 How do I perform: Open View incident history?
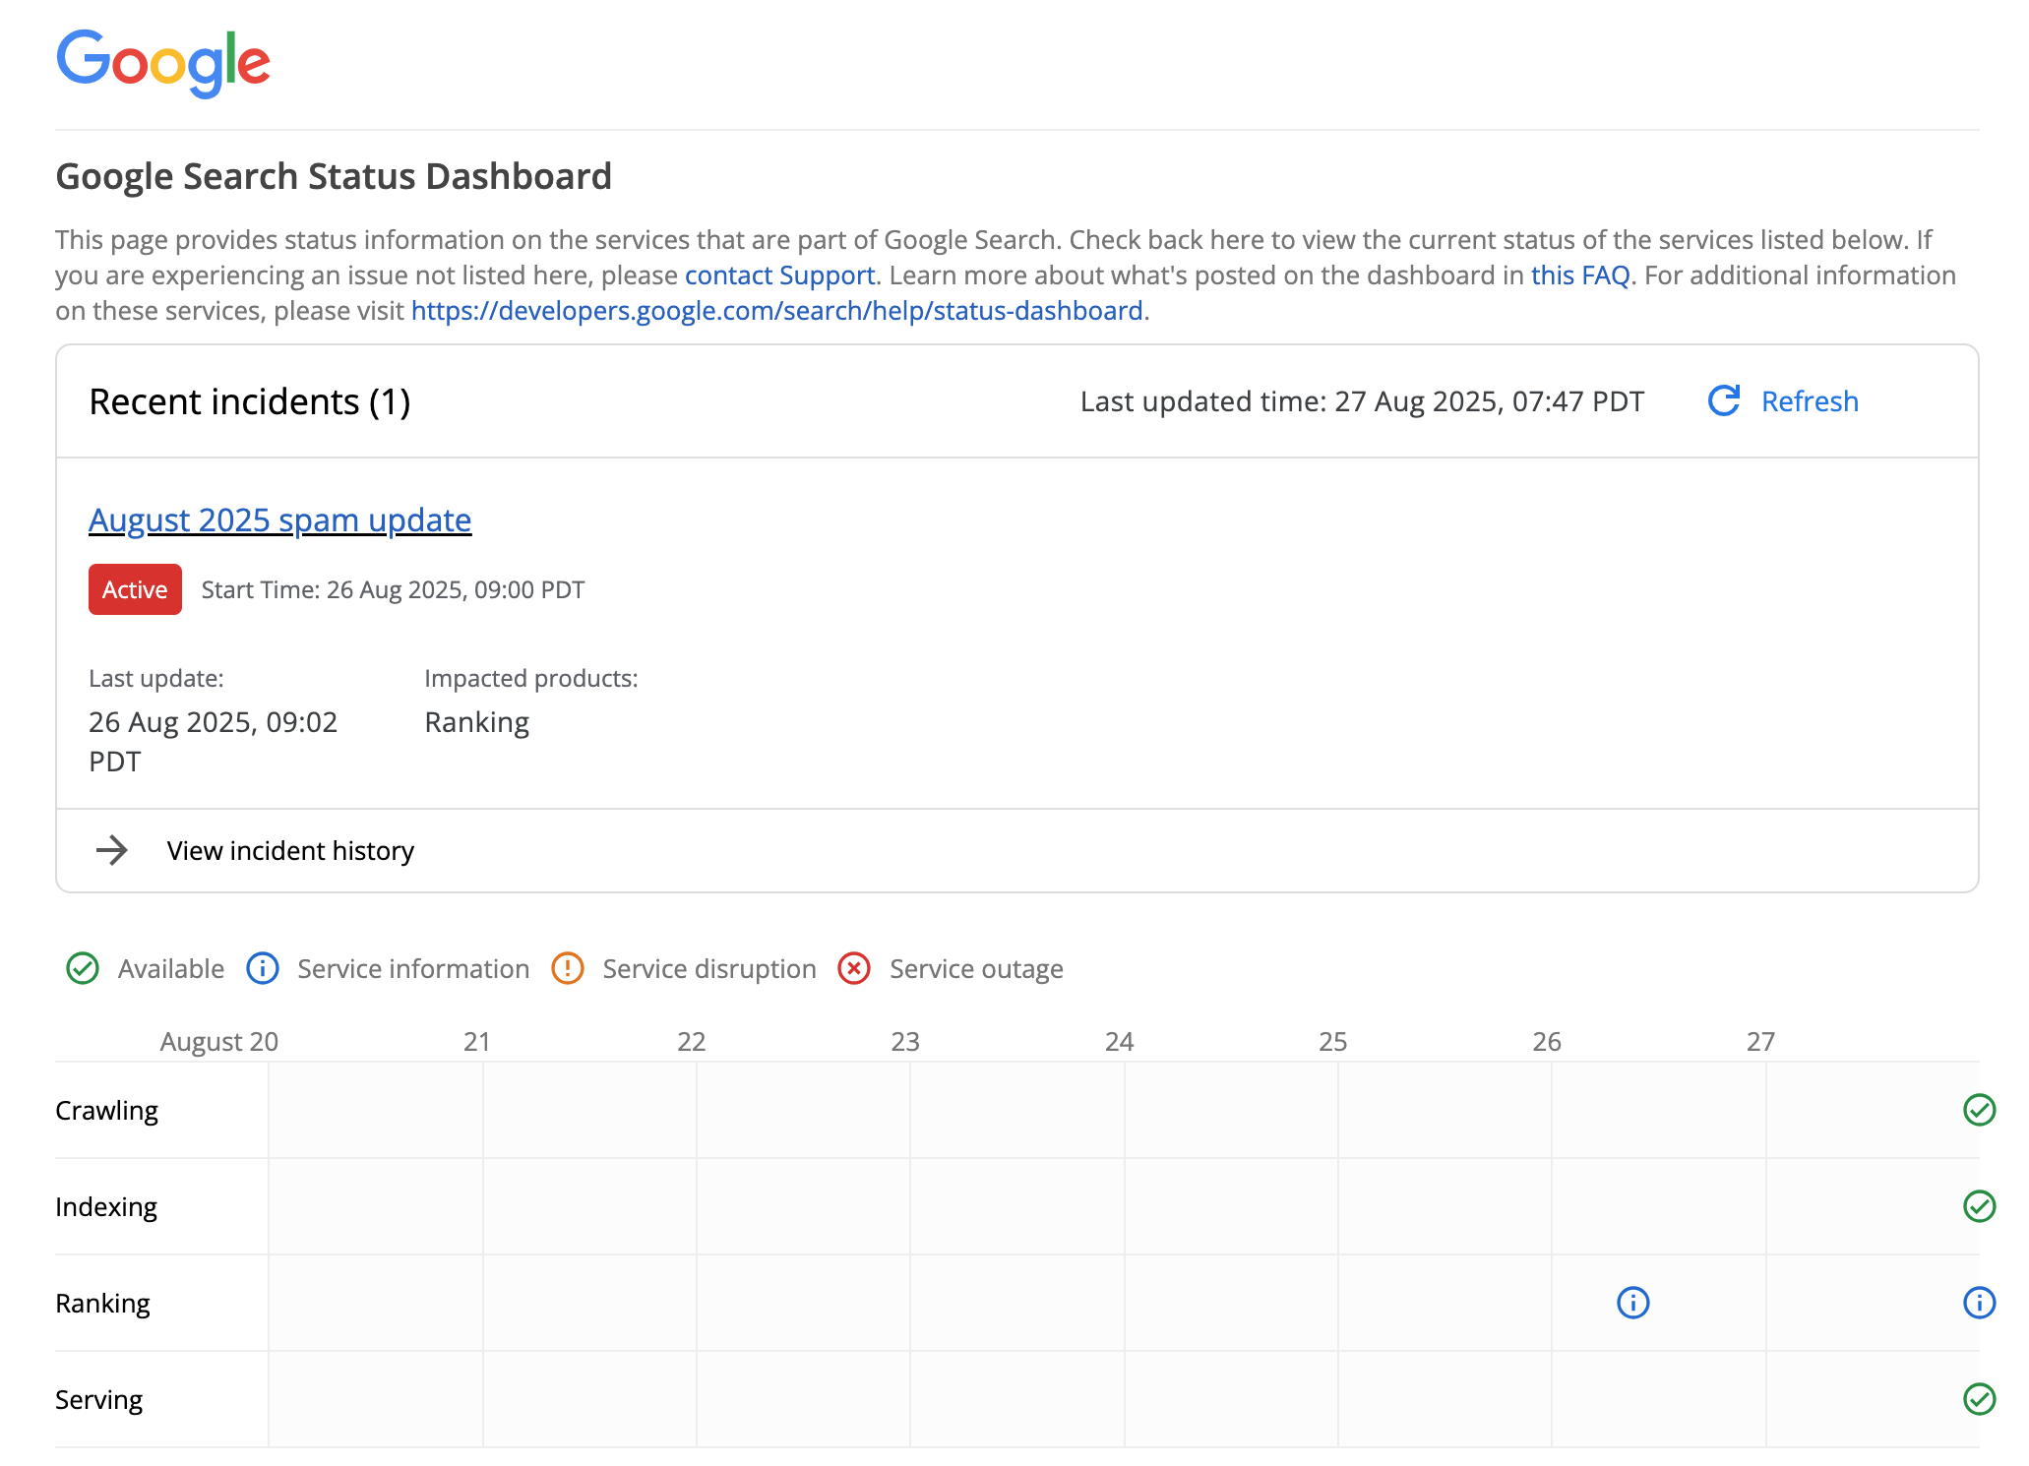(x=290, y=850)
